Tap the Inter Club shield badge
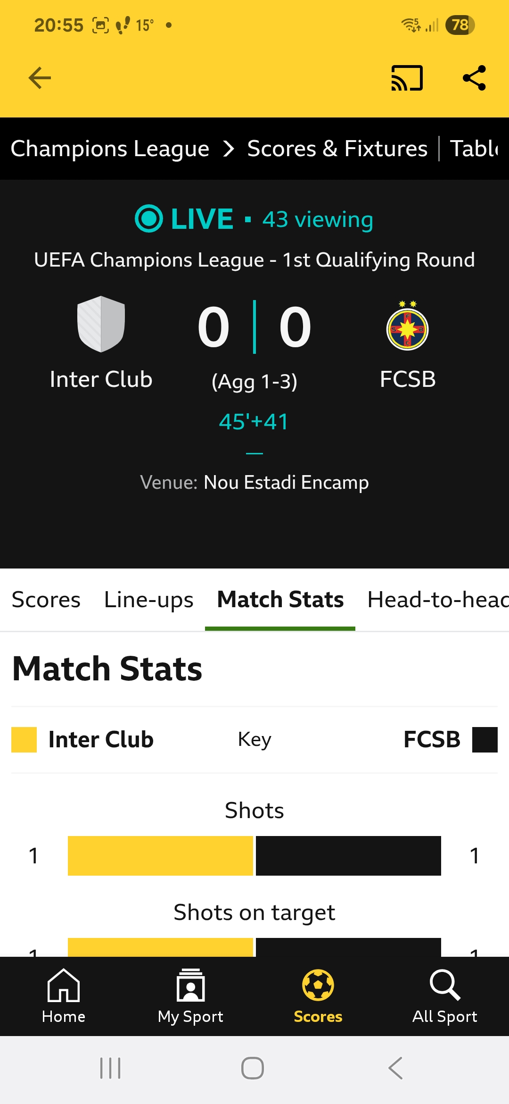Image resolution: width=509 pixels, height=1104 pixels. point(101,324)
